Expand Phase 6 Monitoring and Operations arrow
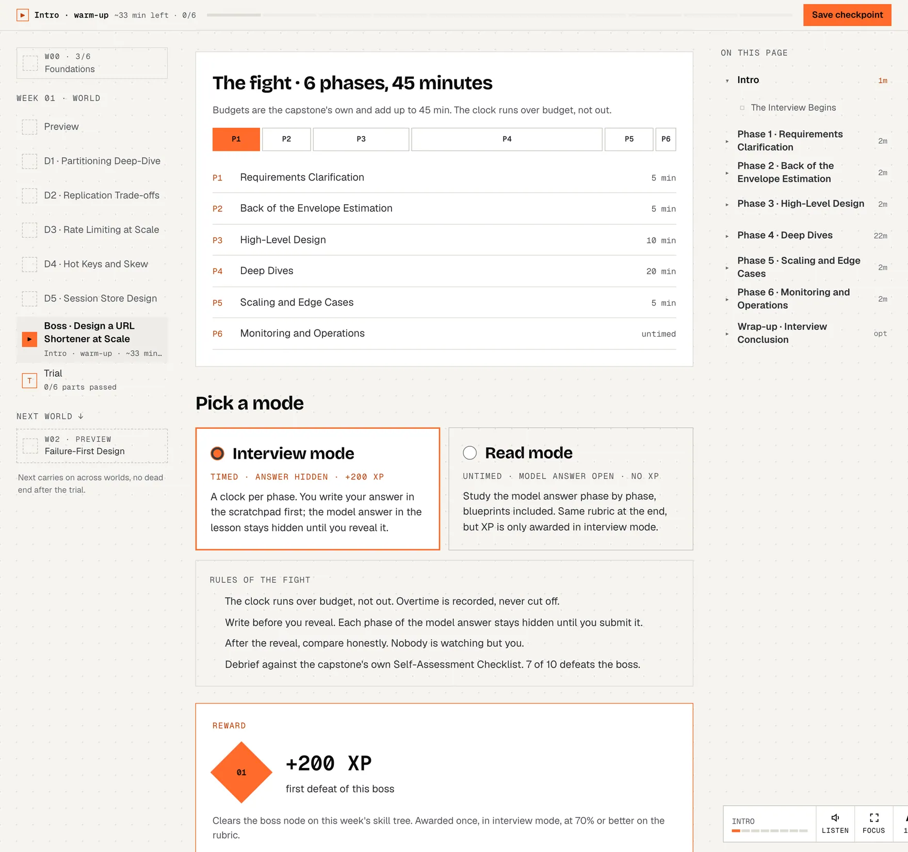 pos(727,299)
